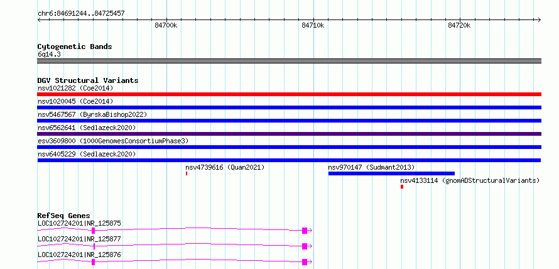Click the Cytogenetic Bands track title

[75, 47]
